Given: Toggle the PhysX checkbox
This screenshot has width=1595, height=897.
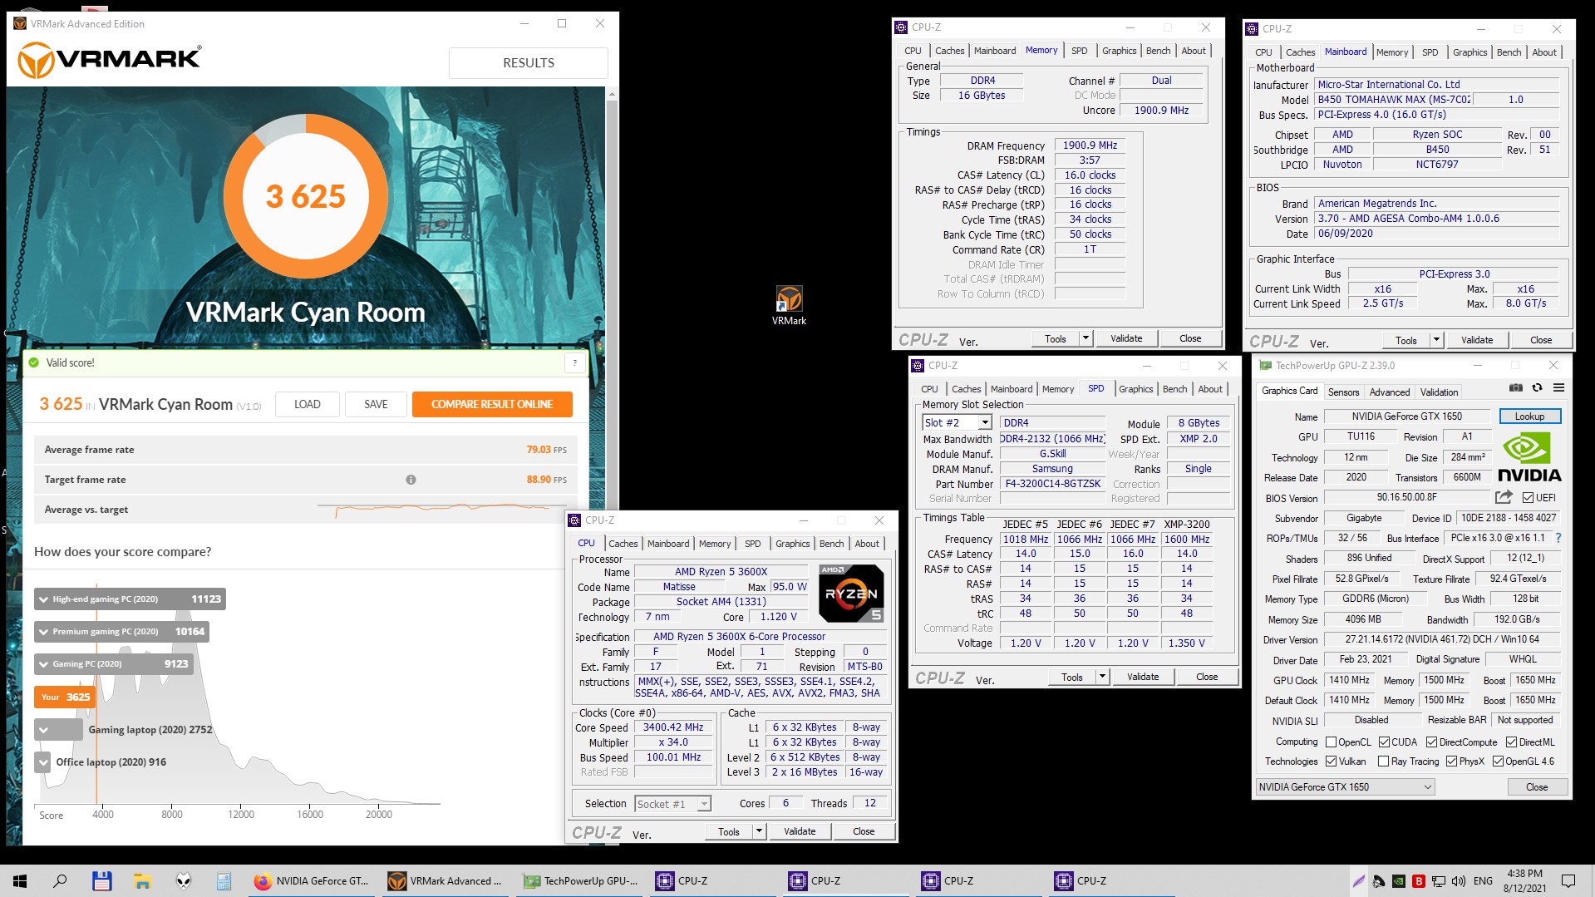Looking at the screenshot, I should tap(1451, 761).
